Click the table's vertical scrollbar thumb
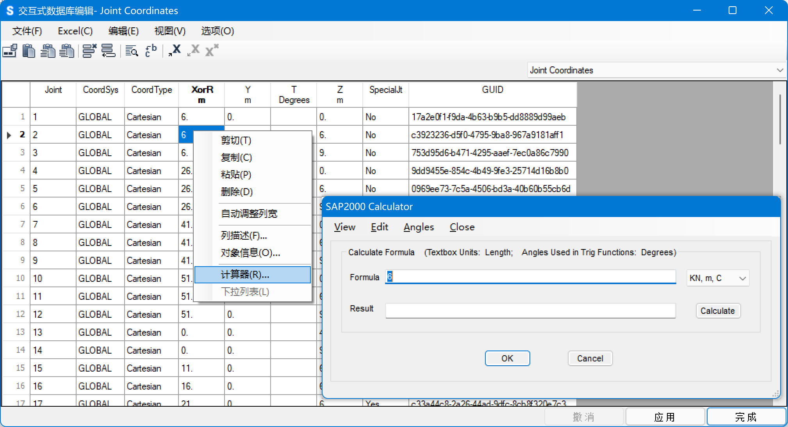788x427 pixels. 780,119
